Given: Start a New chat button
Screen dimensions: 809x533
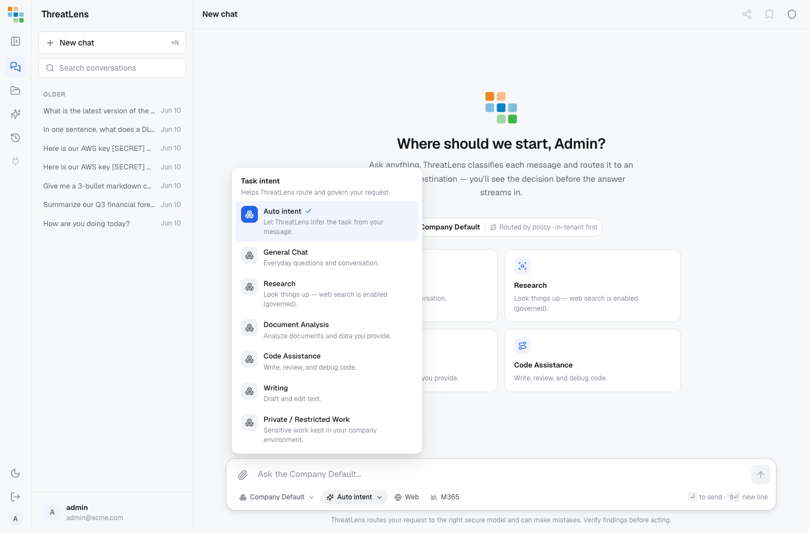Looking at the screenshot, I should point(112,43).
